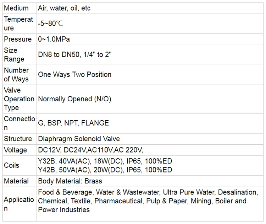The width and height of the screenshot is (266, 224).
Task: Click the "Temperature" row label
Action: (x=18, y=23)
